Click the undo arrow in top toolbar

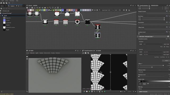coord(9,3)
